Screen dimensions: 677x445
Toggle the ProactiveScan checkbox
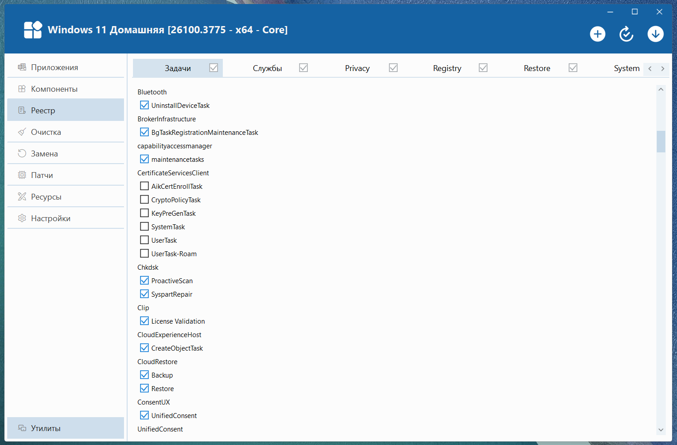tap(144, 280)
